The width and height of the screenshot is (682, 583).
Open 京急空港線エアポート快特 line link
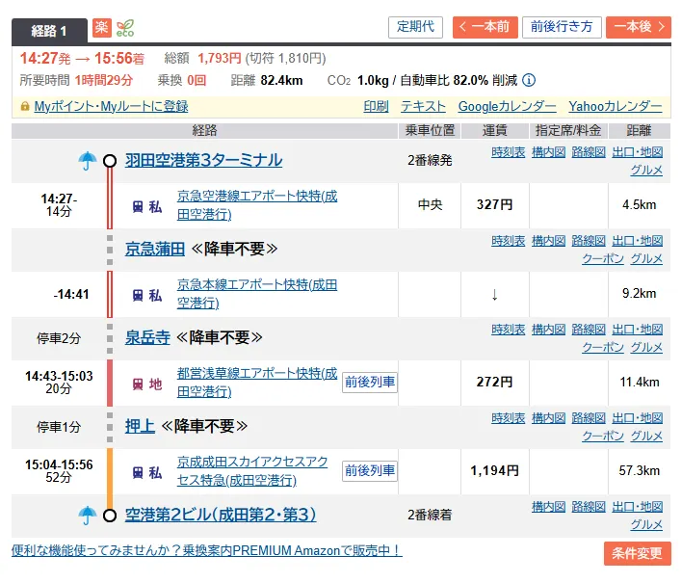click(x=257, y=205)
